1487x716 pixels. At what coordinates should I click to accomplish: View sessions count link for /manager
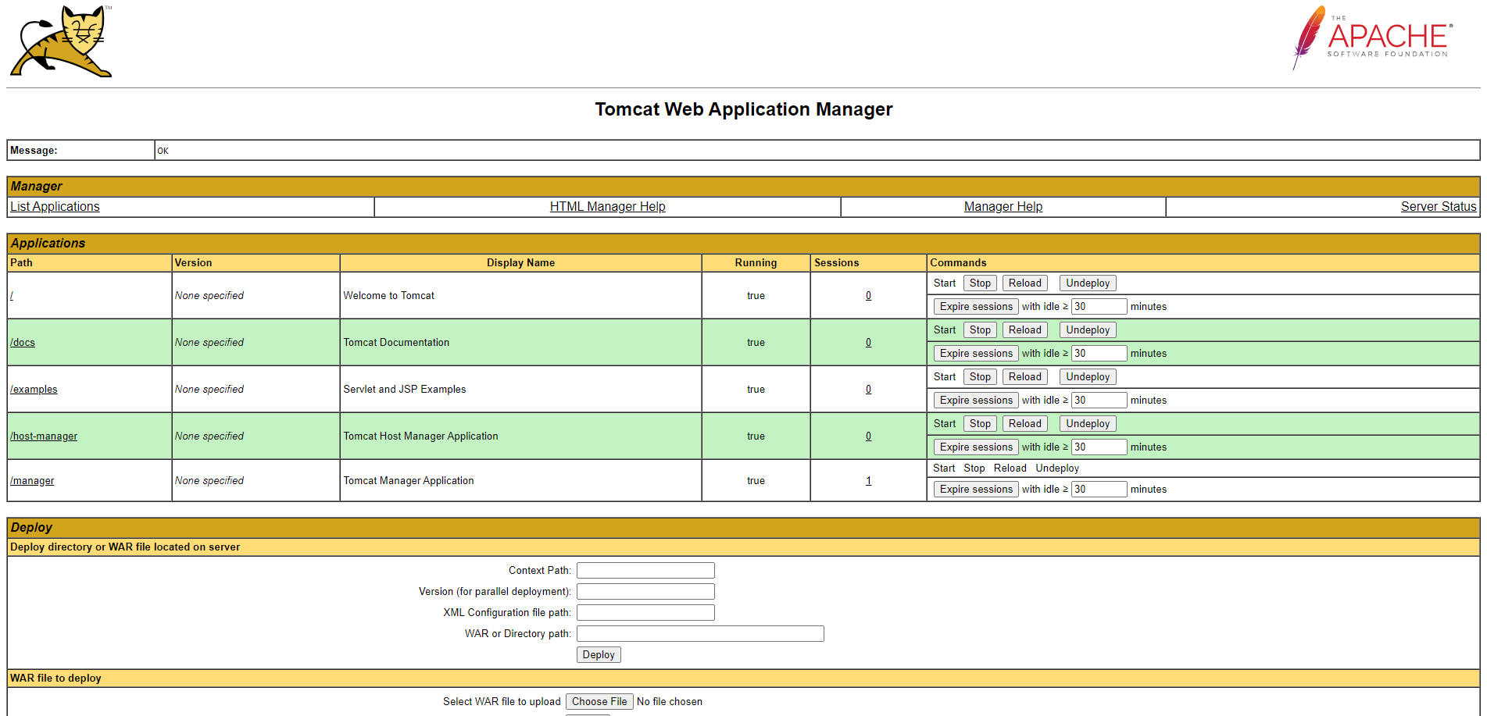[868, 481]
